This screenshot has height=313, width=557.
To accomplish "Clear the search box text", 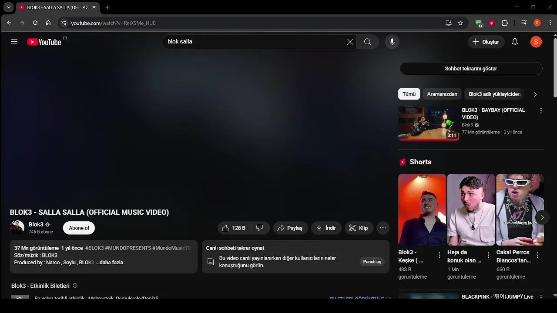I will (x=350, y=42).
